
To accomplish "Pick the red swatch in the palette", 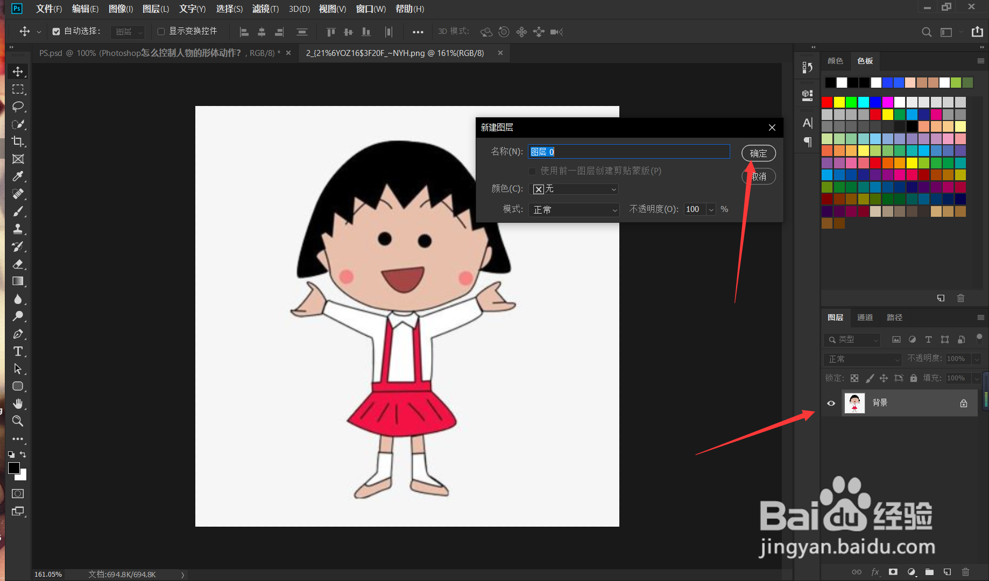I will point(827,102).
